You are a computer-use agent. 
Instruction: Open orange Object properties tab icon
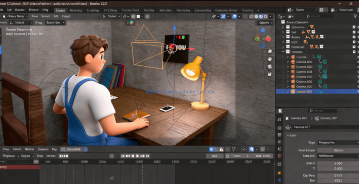280,173
